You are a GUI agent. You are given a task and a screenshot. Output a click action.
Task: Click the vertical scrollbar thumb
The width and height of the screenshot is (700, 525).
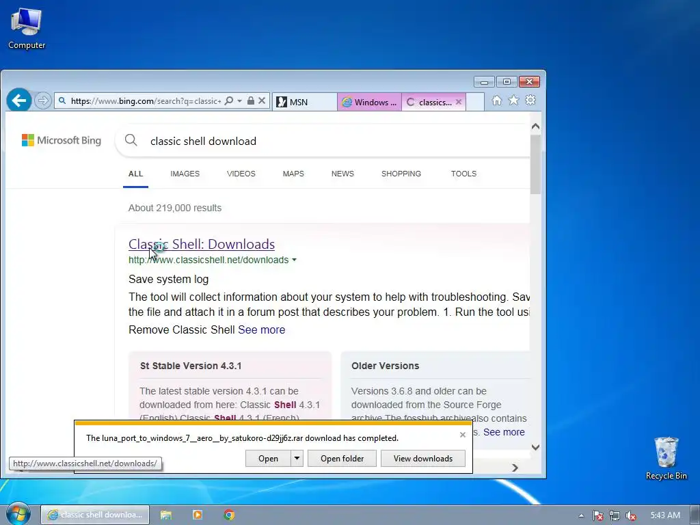[536, 164]
